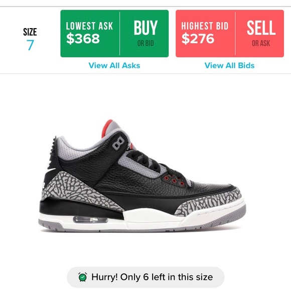Click the OR BID text under BUY

pos(145,44)
